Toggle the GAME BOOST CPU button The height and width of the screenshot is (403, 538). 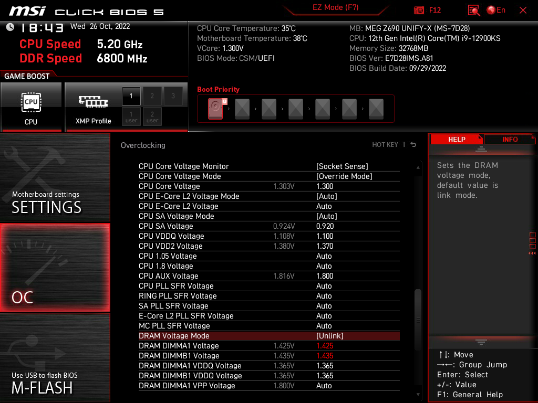[x=31, y=107]
